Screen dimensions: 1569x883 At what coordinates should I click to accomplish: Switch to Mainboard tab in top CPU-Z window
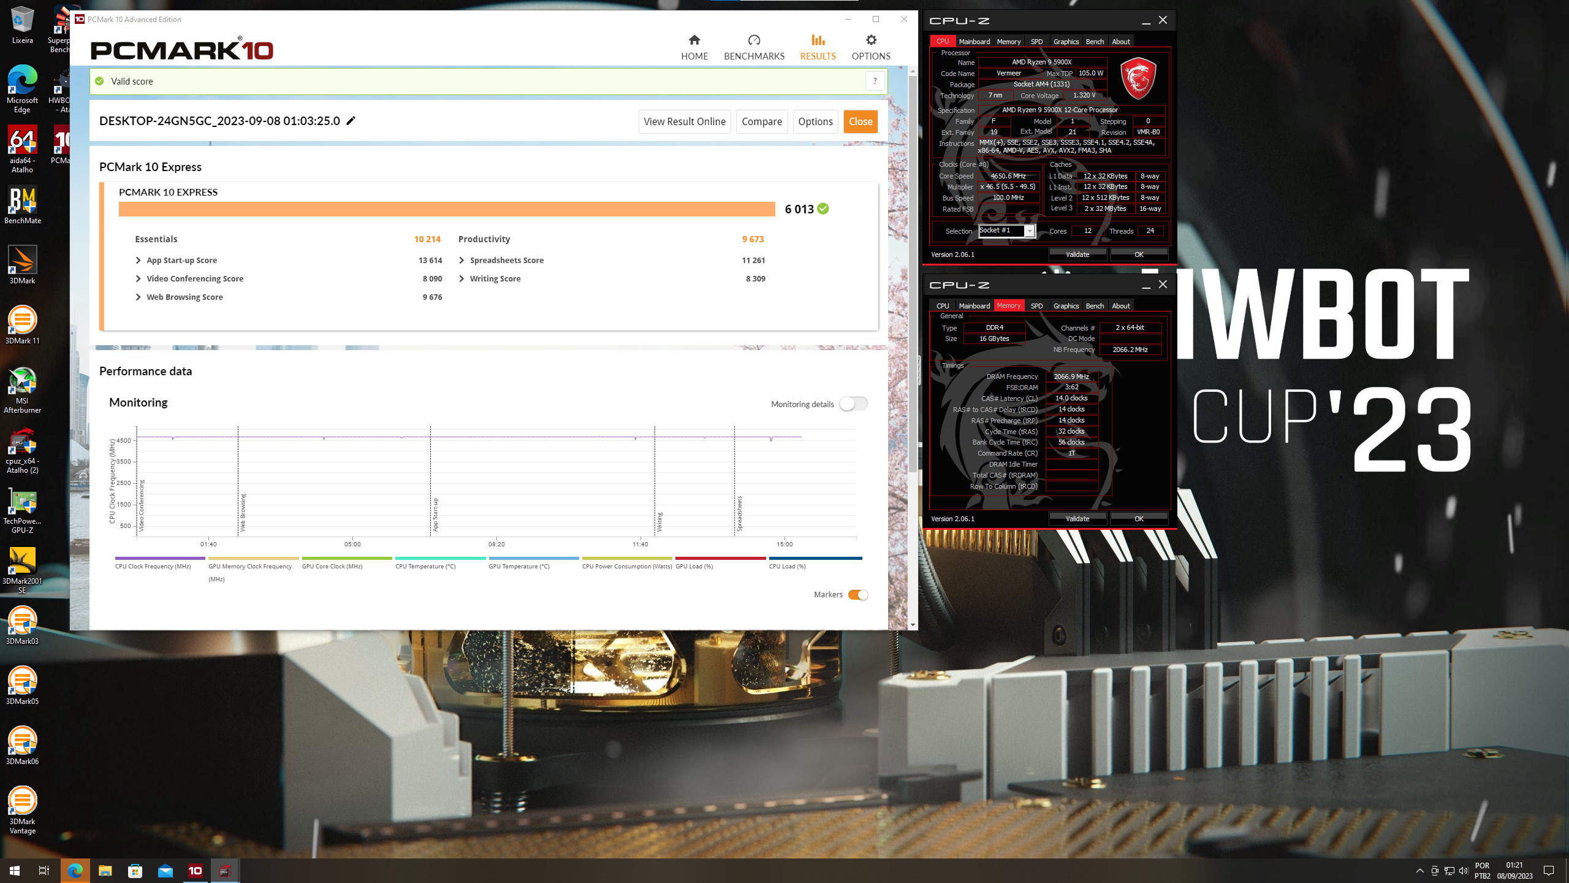pos(974,42)
